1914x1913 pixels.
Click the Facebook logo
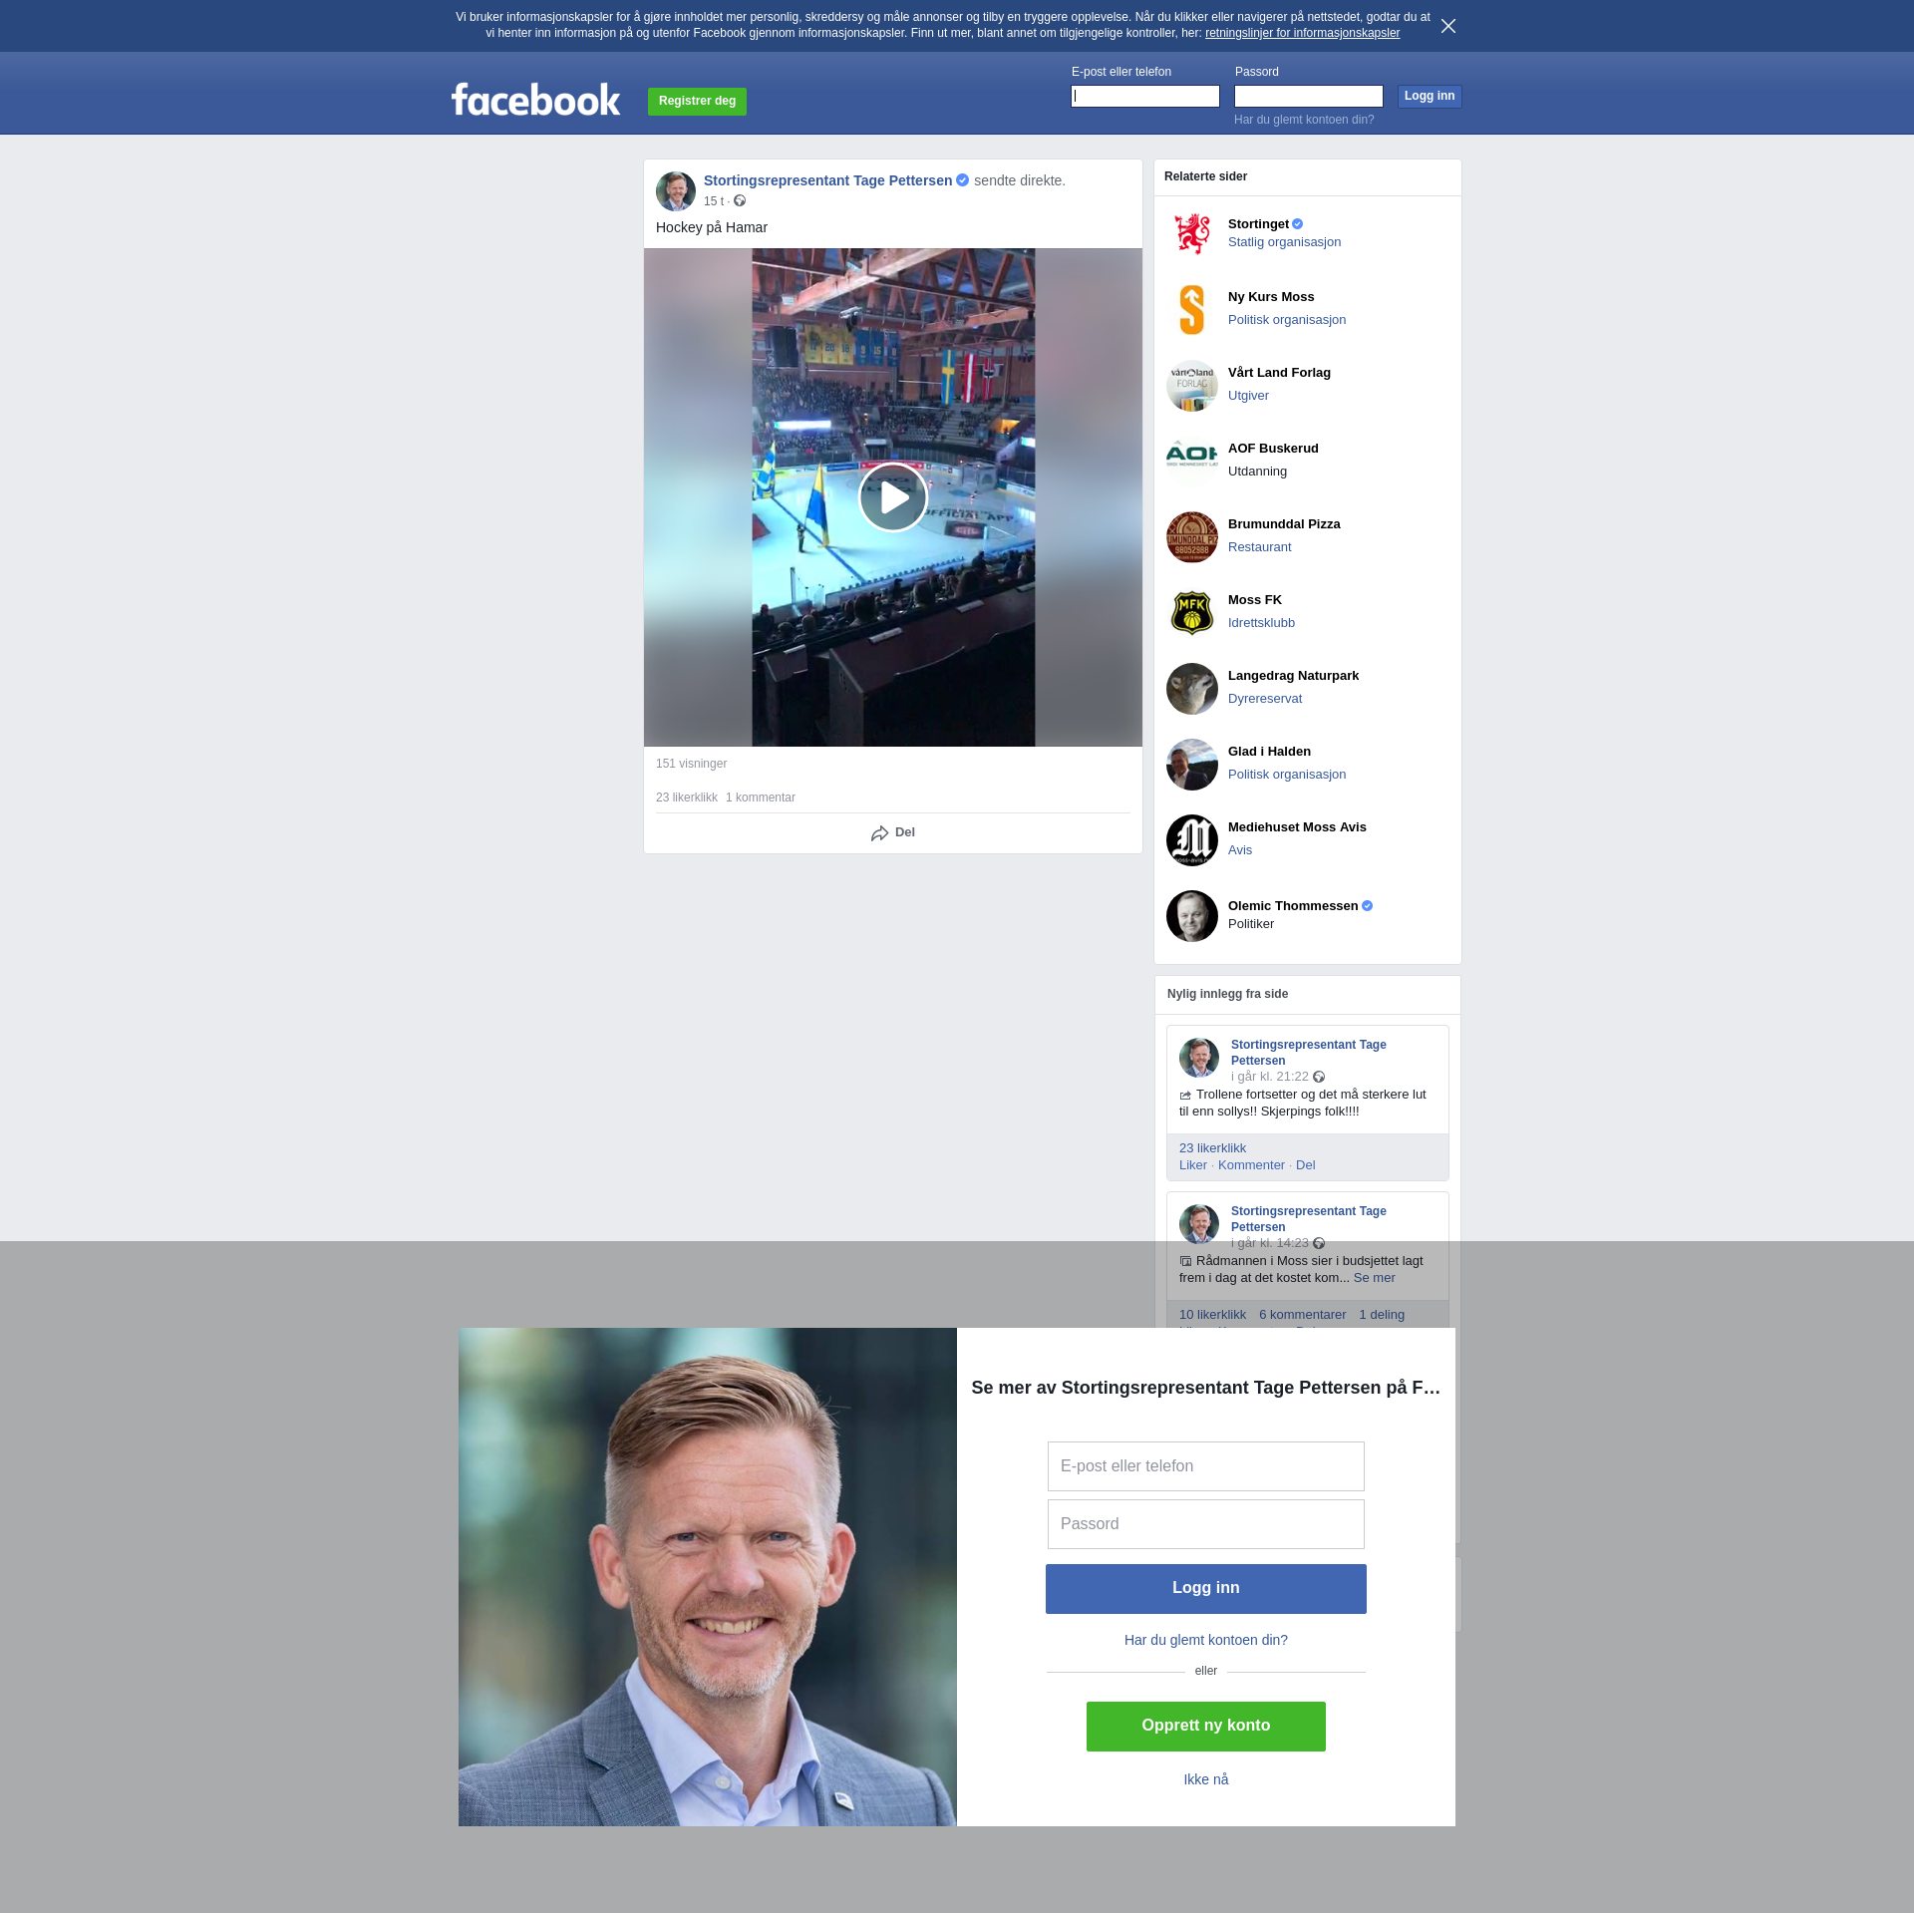pyautogui.click(x=536, y=100)
